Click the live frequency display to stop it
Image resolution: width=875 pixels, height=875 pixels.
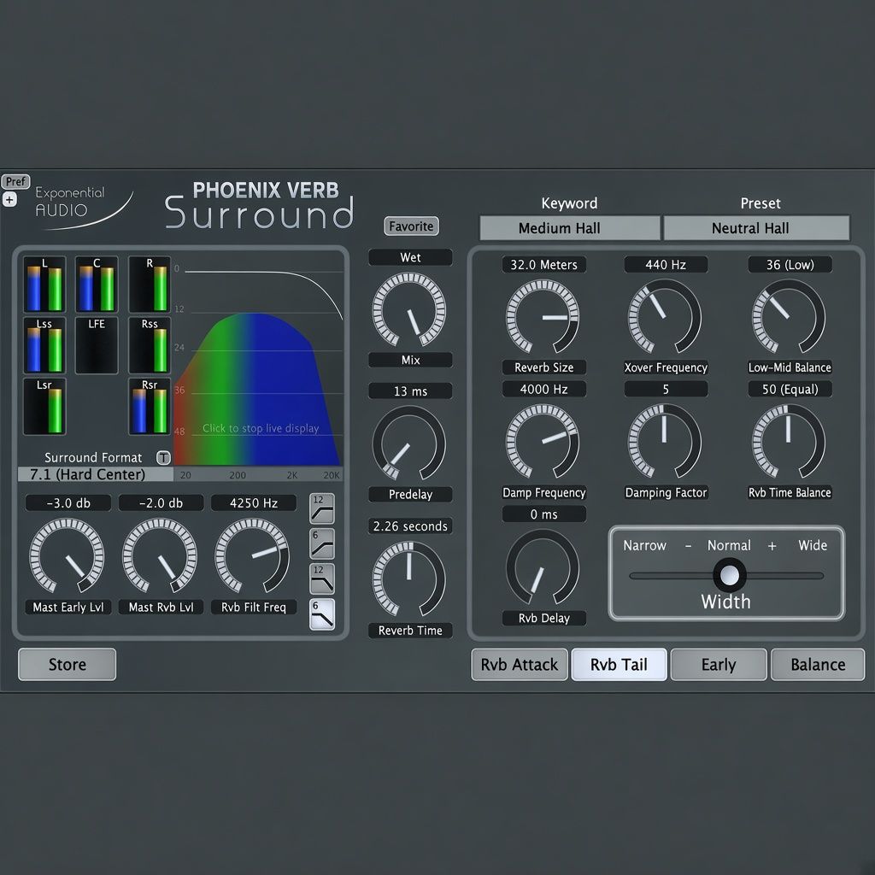[x=258, y=362]
